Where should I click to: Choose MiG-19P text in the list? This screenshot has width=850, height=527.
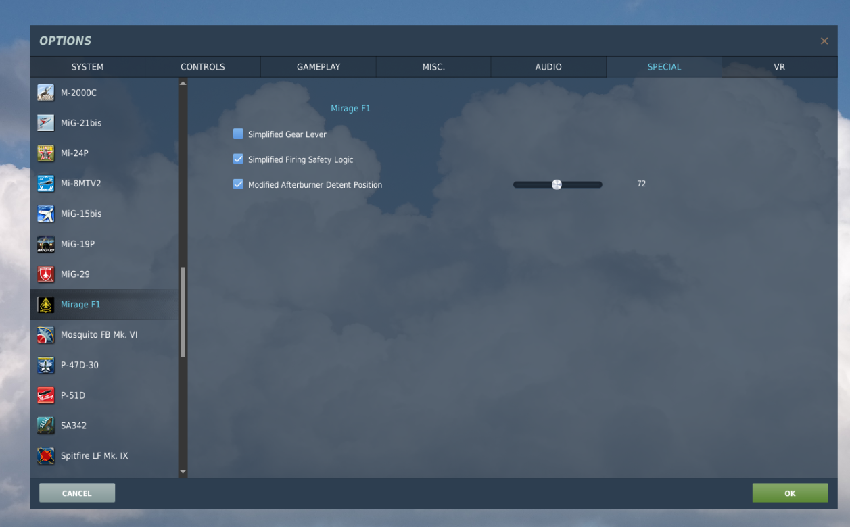point(78,244)
